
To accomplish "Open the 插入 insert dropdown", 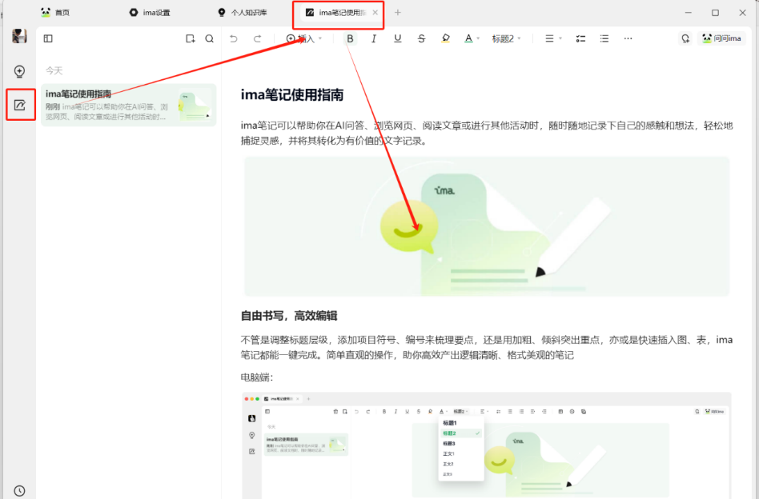I will pos(304,38).
